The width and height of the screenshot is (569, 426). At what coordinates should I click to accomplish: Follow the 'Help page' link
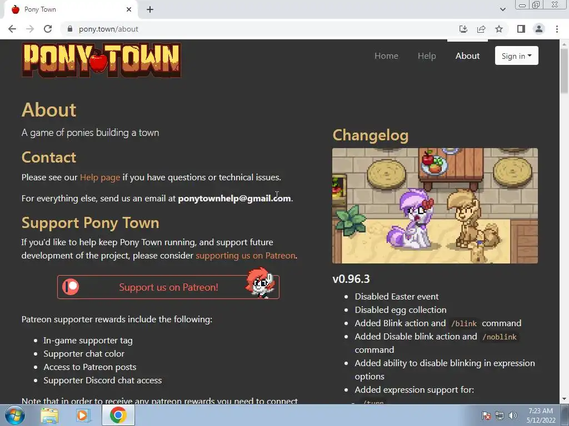[x=100, y=177]
